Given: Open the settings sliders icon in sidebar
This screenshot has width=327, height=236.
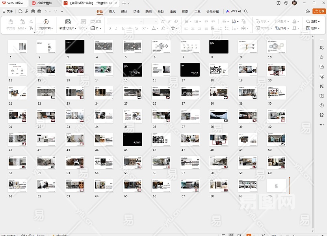Looking at the screenshot, I should click(321, 48).
